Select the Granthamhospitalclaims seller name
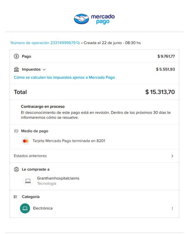The width and height of the screenshot is (189, 234). (58, 178)
